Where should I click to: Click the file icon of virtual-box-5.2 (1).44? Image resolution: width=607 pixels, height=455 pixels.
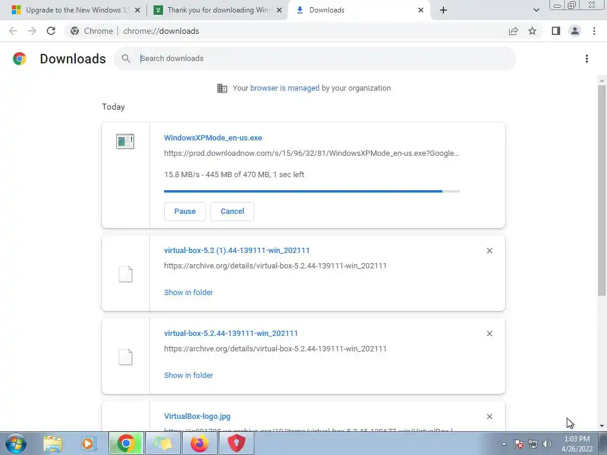[x=125, y=274]
